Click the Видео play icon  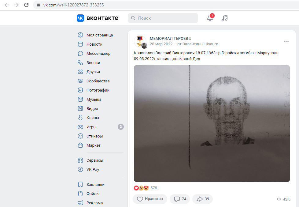80,108
